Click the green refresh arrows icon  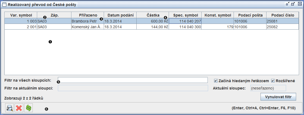coord(28,108)
